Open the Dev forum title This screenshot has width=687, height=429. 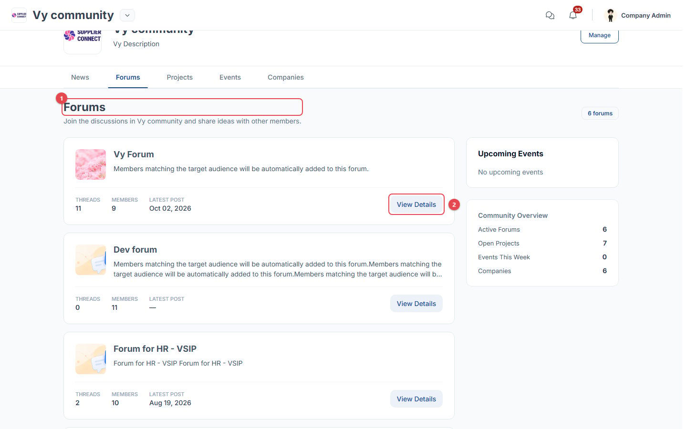(x=135, y=250)
